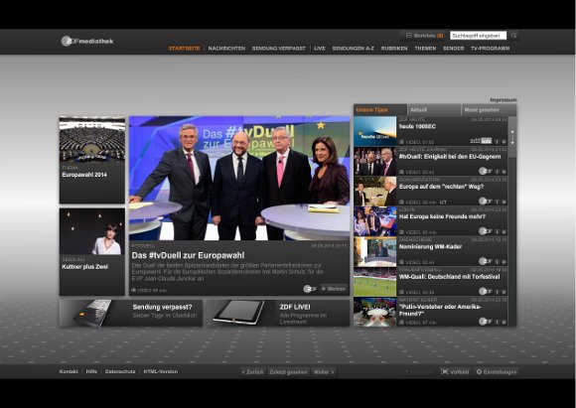Open the TV-Programm menu item
Screen dimensions: 576x408
(x=490, y=48)
